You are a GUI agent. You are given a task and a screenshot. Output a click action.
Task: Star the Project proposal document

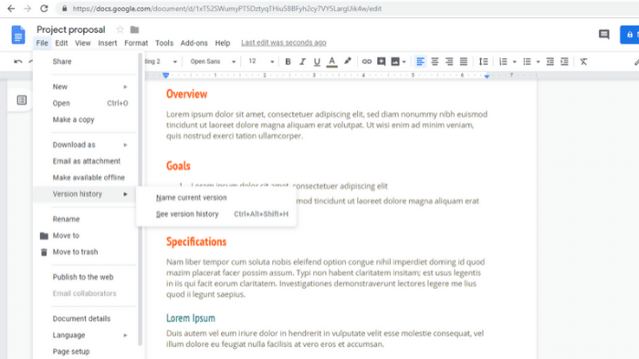[120, 30]
